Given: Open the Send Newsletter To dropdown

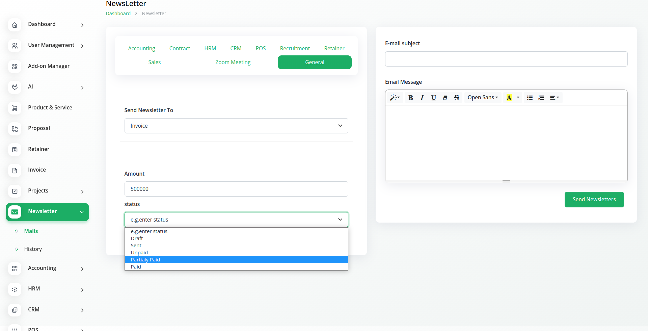Looking at the screenshot, I should [x=236, y=126].
